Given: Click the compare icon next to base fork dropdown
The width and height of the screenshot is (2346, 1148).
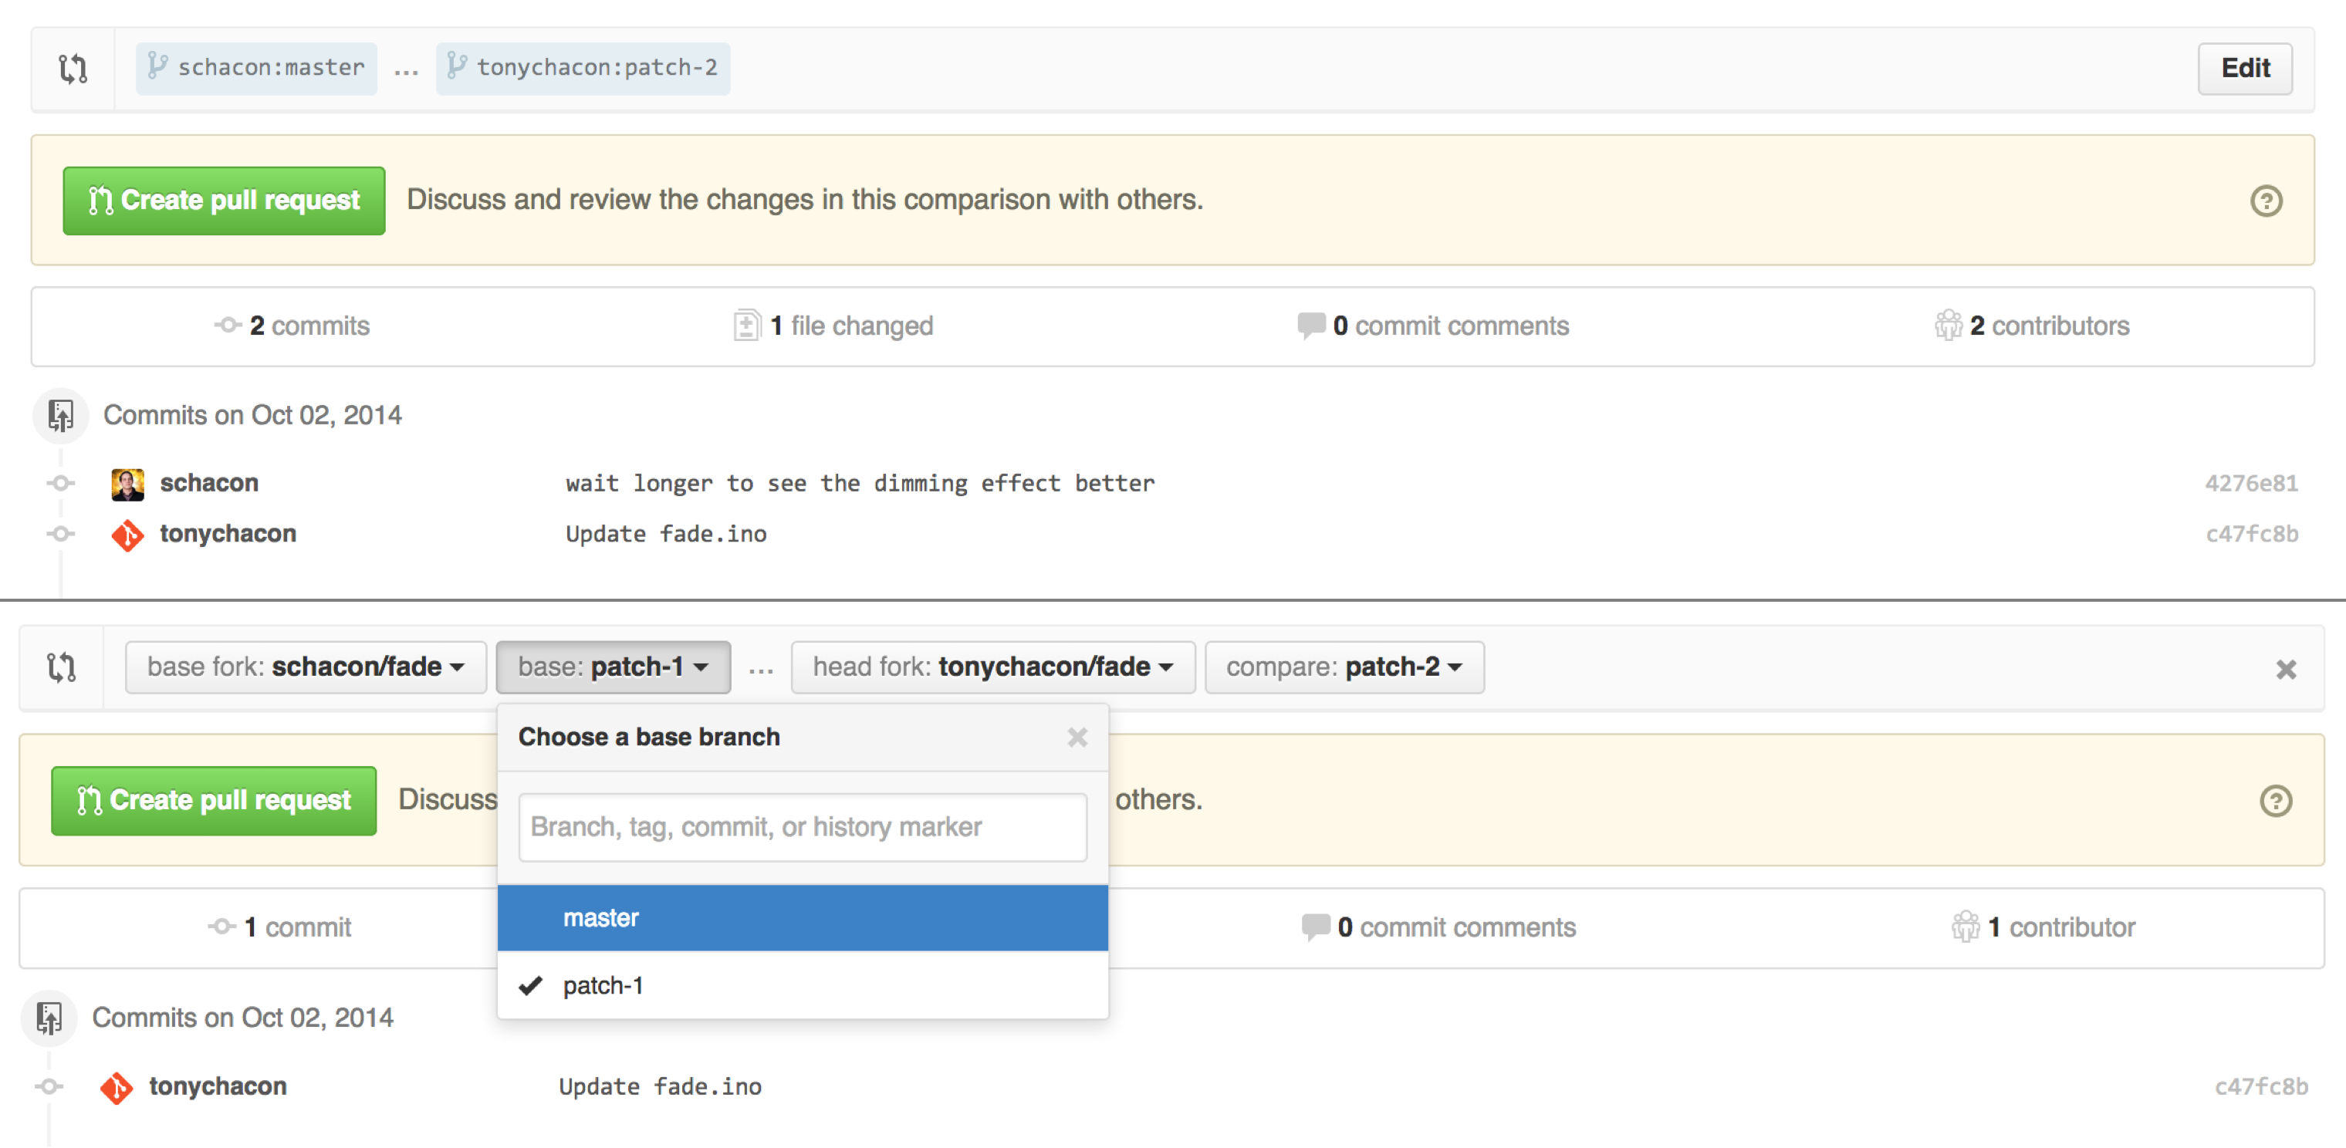Looking at the screenshot, I should coord(62,667).
